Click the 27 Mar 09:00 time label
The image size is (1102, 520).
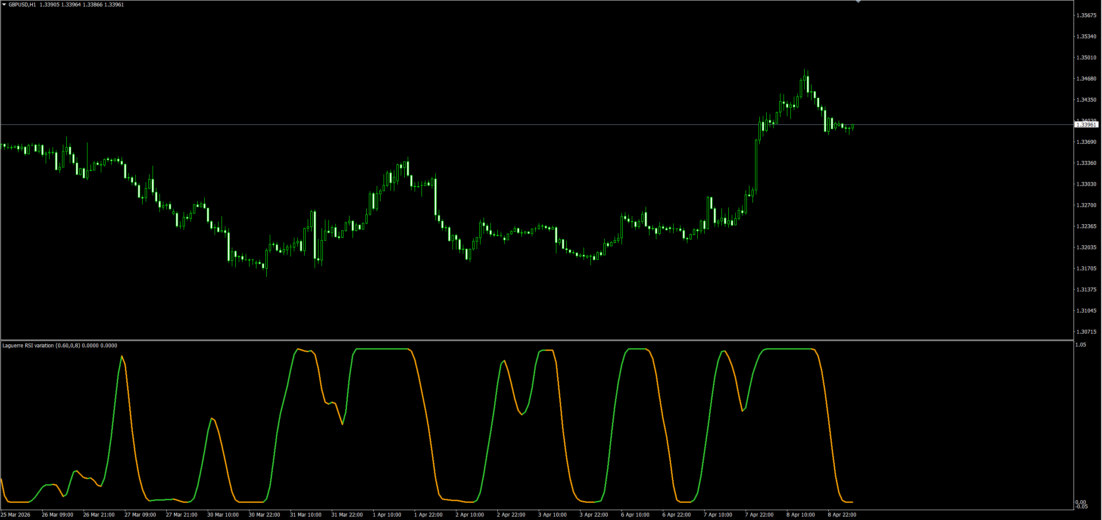140,515
